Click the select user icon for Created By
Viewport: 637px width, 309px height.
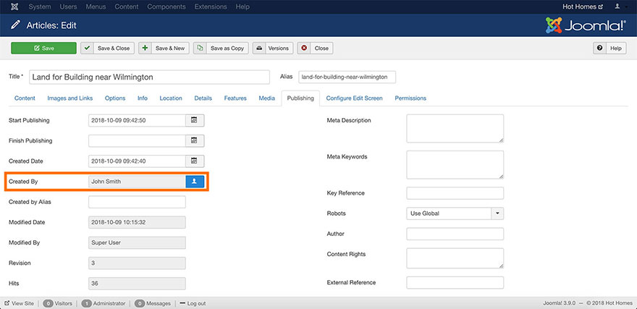194,182
